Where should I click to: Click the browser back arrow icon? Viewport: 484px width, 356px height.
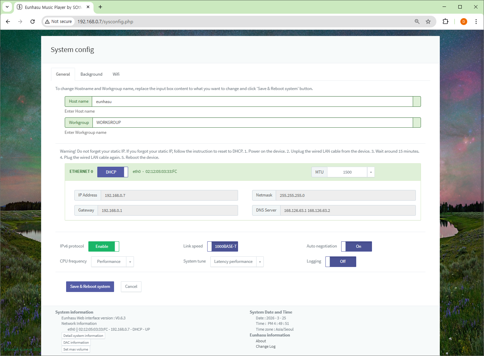coord(8,22)
